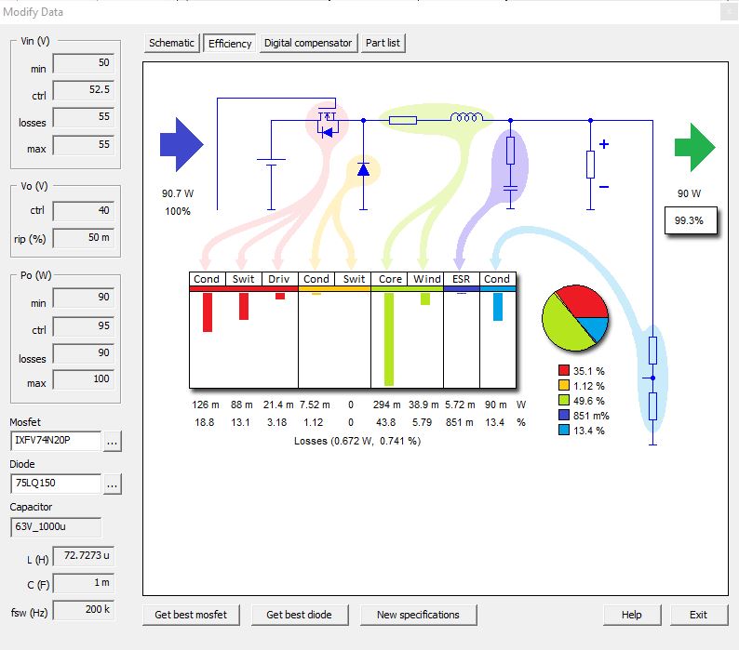Click the inductor coil symbol

465,119
